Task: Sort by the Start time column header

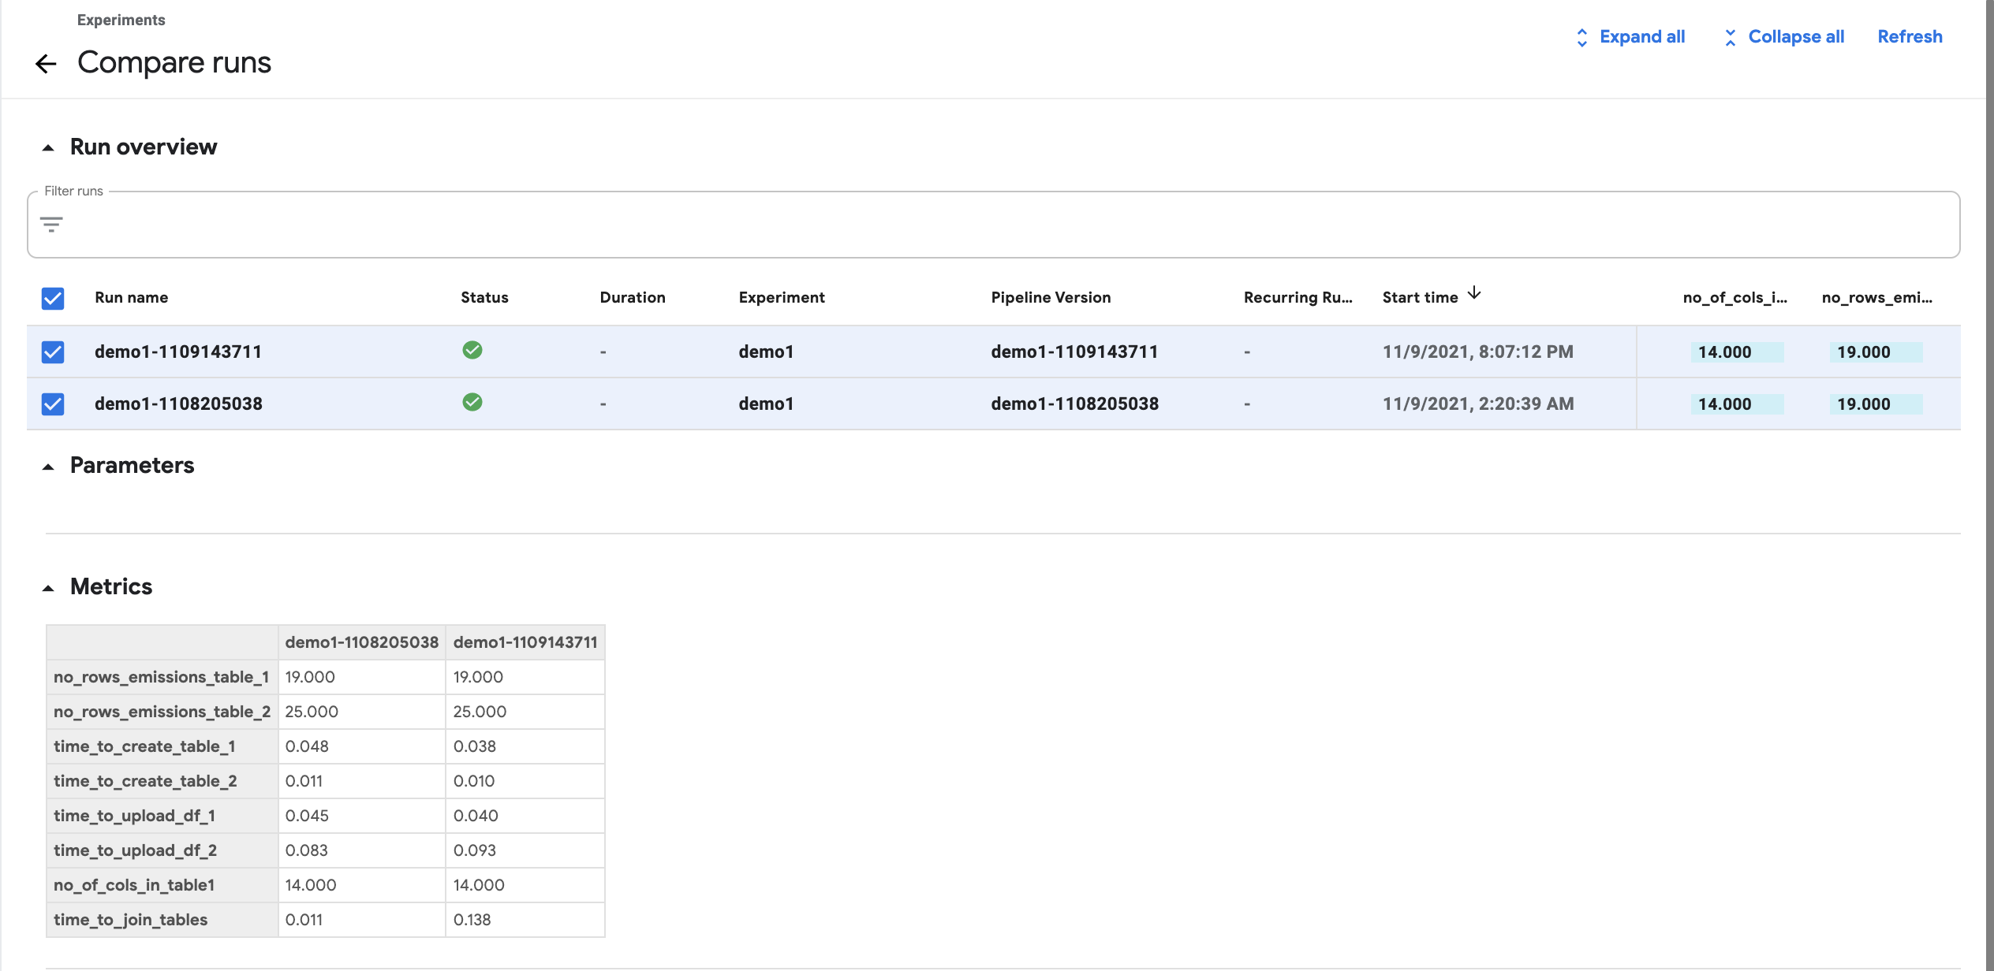Action: (x=1420, y=298)
